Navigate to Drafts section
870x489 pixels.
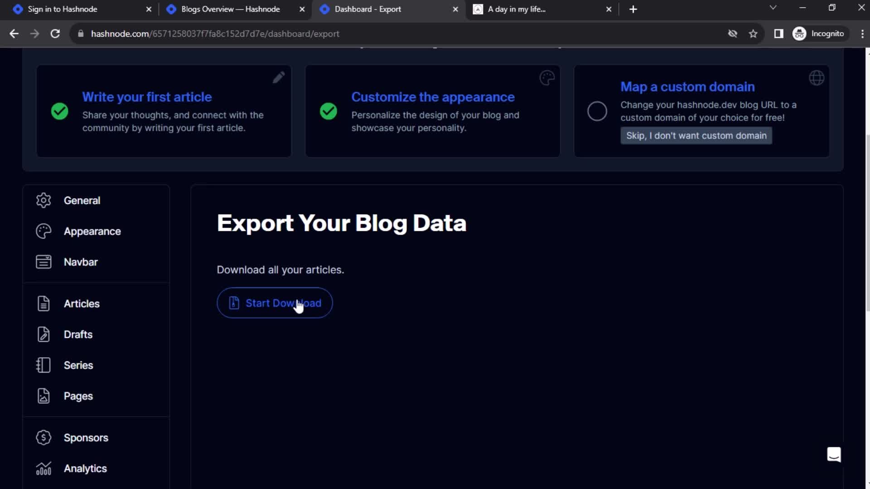tap(78, 334)
